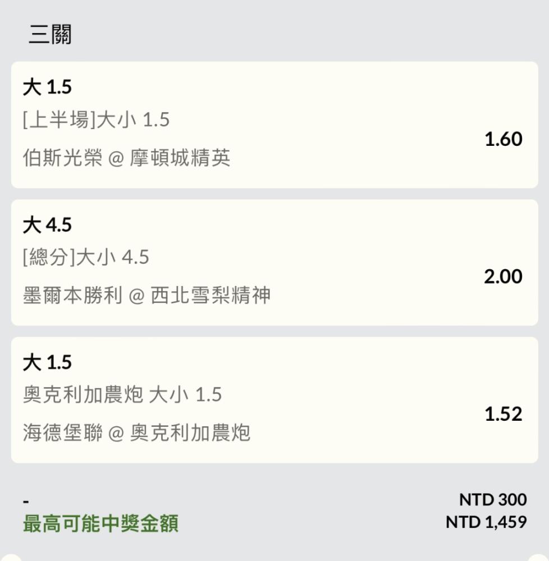Image resolution: width=549 pixels, height=561 pixels.
Task: Click the [總分]大小 4.5 market label
Action: pyautogui.click(x=86, y=257)
